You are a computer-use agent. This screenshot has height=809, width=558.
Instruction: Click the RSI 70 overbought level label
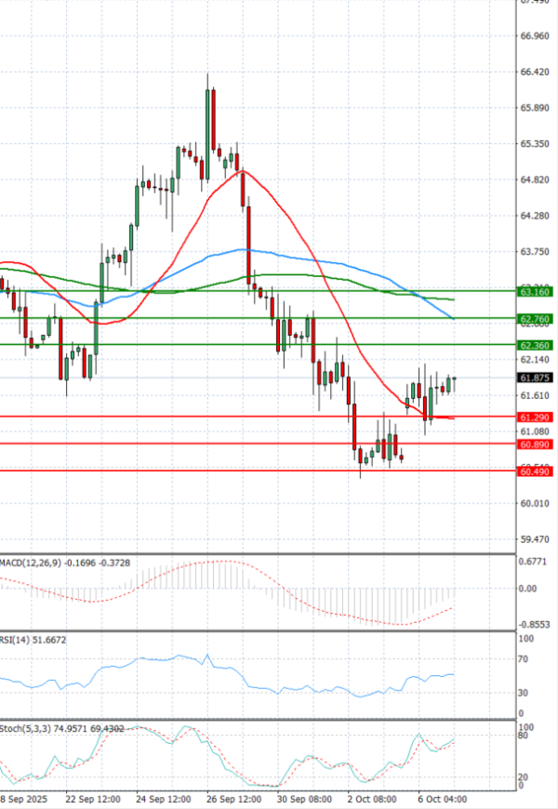(x=523, y=659)
